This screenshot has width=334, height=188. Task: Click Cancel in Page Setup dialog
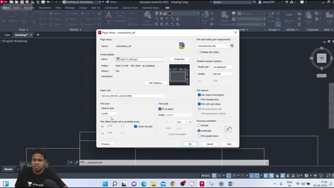tap(210, 144)
